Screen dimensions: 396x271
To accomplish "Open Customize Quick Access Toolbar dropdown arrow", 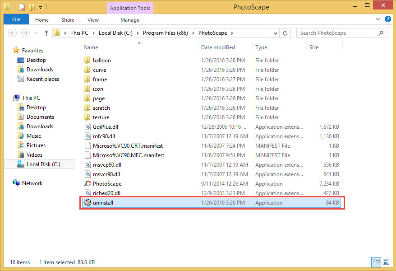I will click(x=41, y=8).
